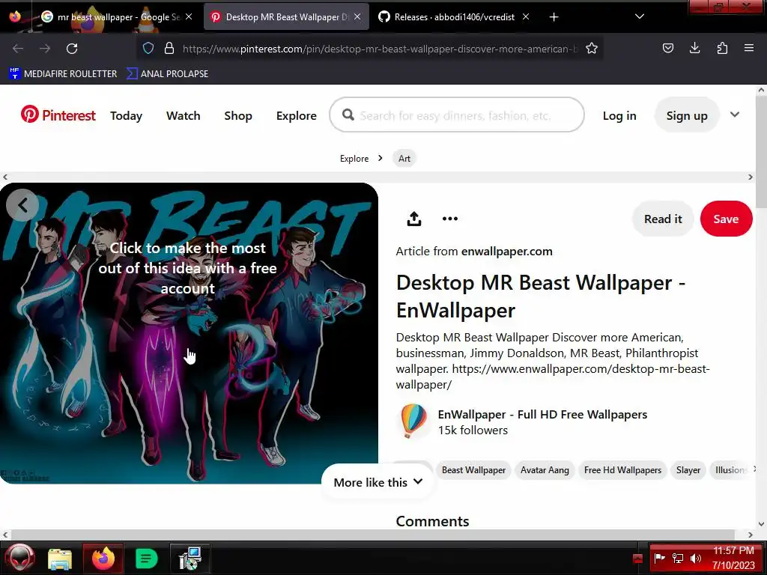The width and height of the screenshot is (767, 575).
Task: Click the Firefox taskbar icon
Action: (103, 559)
